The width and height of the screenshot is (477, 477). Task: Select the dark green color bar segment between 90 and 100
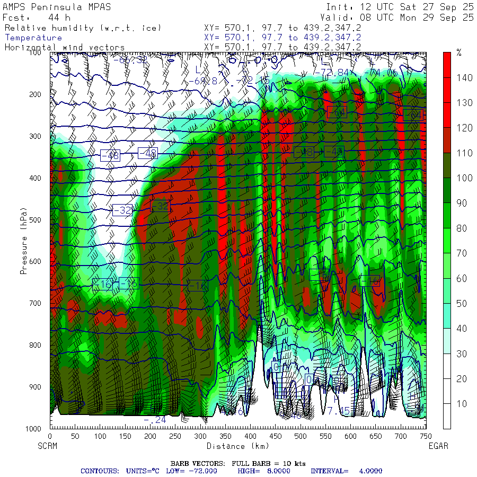447,190
